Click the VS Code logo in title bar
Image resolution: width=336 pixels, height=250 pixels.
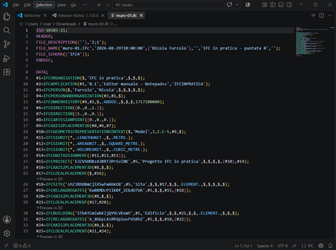point(5,5)
